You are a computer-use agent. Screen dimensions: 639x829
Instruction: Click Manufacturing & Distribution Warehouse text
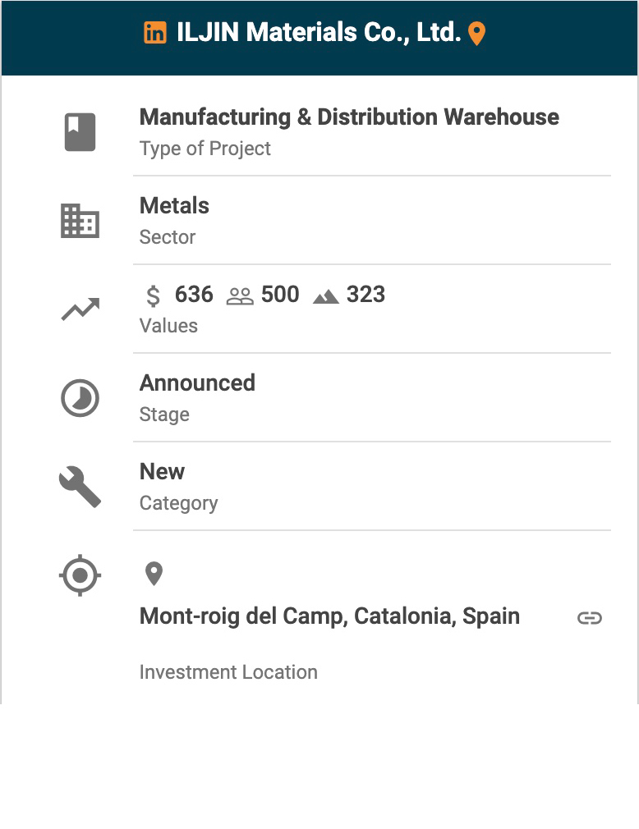click(x=349, y=117)
